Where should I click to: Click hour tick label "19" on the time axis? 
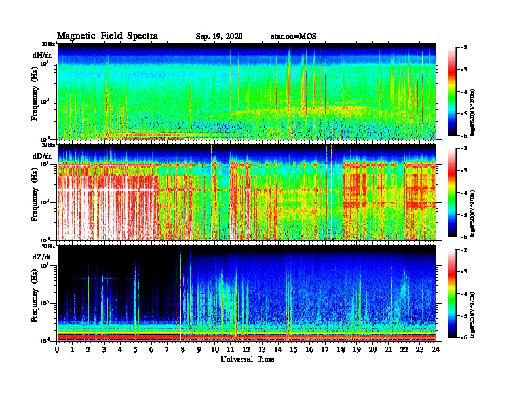pos(356,350)
